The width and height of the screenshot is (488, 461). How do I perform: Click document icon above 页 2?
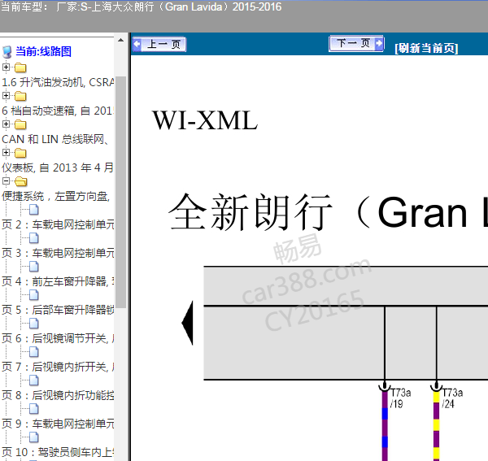tap(34, 210)
